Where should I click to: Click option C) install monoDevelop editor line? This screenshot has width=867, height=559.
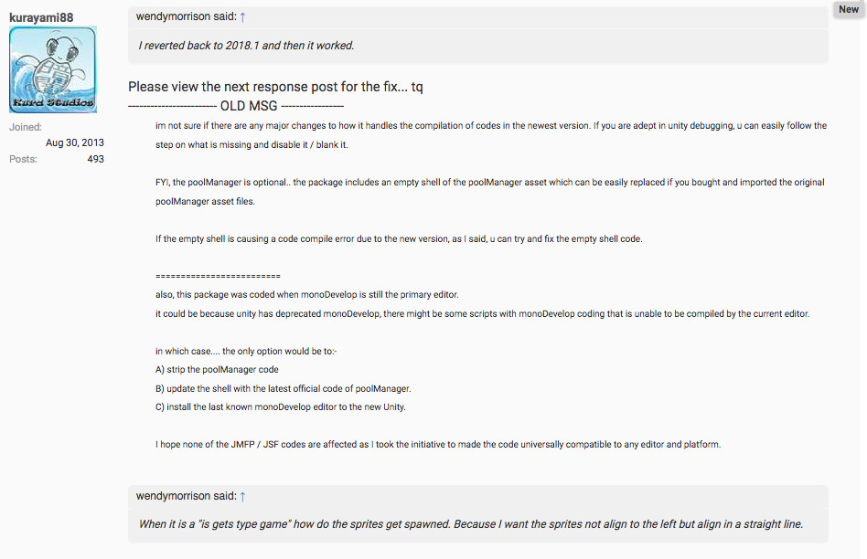(281, 407)
